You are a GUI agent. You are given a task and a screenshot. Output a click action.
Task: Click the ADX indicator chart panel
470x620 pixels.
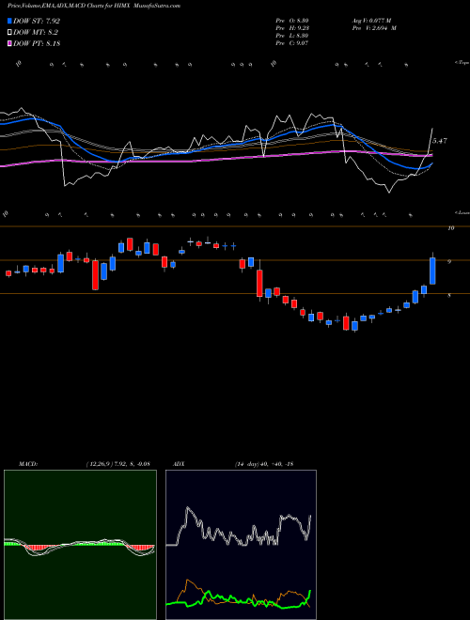click(241, 545)
